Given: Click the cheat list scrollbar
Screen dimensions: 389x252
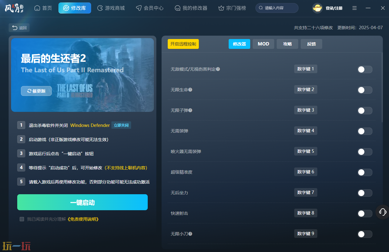Looking at the screenshot, I should [x=382, y=88].
